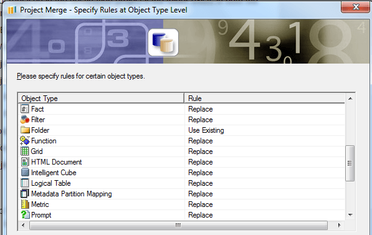
Task: Click the vertical scrollbar down arrow
Action: [x=350, y=215]
